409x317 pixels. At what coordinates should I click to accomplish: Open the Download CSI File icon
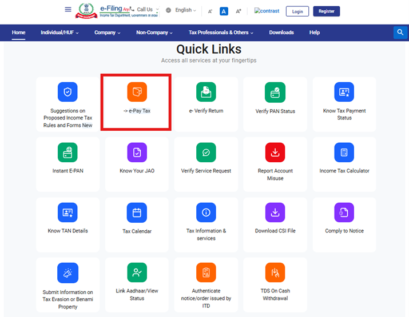coord(275,212)
